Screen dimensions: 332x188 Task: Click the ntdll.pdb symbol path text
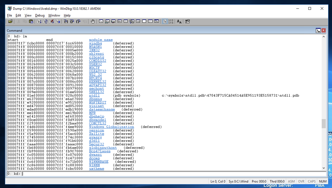[230, 95]
